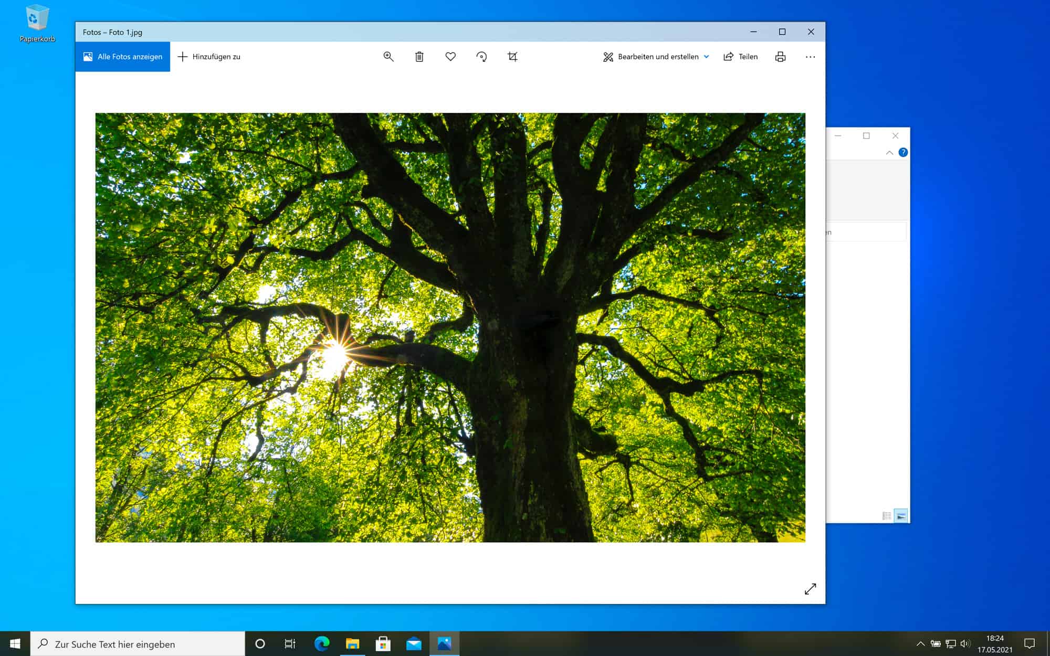
Task: Share photo via Teilen button
Action: [x=740, y=57]
